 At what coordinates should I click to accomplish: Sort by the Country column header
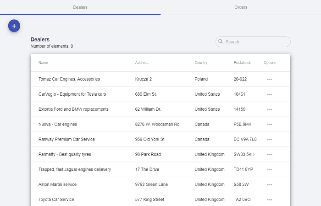click(x=201, y=63)
